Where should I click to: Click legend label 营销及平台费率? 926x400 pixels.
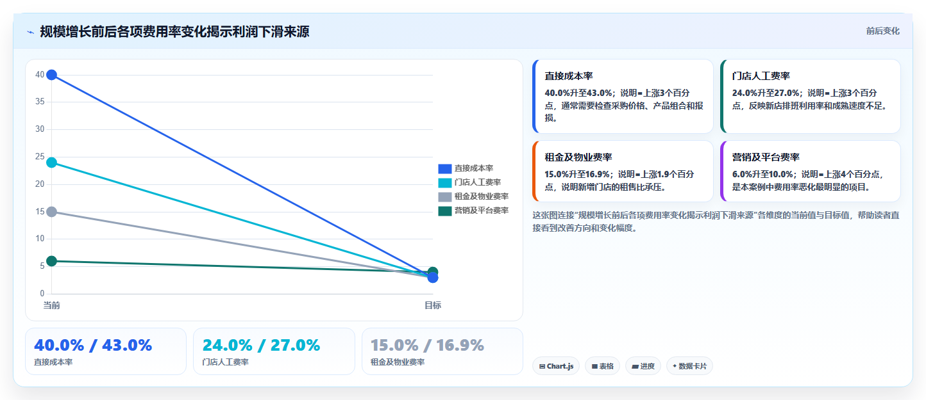482,211
